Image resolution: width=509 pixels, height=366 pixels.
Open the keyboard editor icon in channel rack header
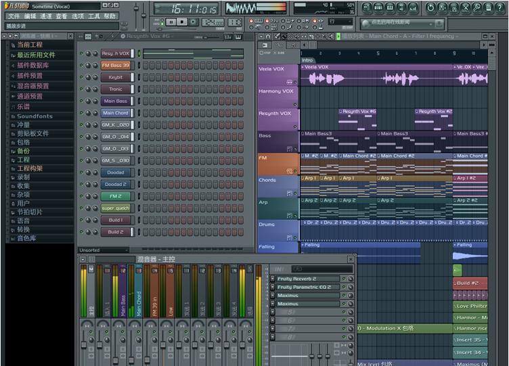(238, 37)
